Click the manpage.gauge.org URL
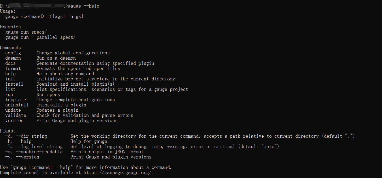 [x=118, y=173]
